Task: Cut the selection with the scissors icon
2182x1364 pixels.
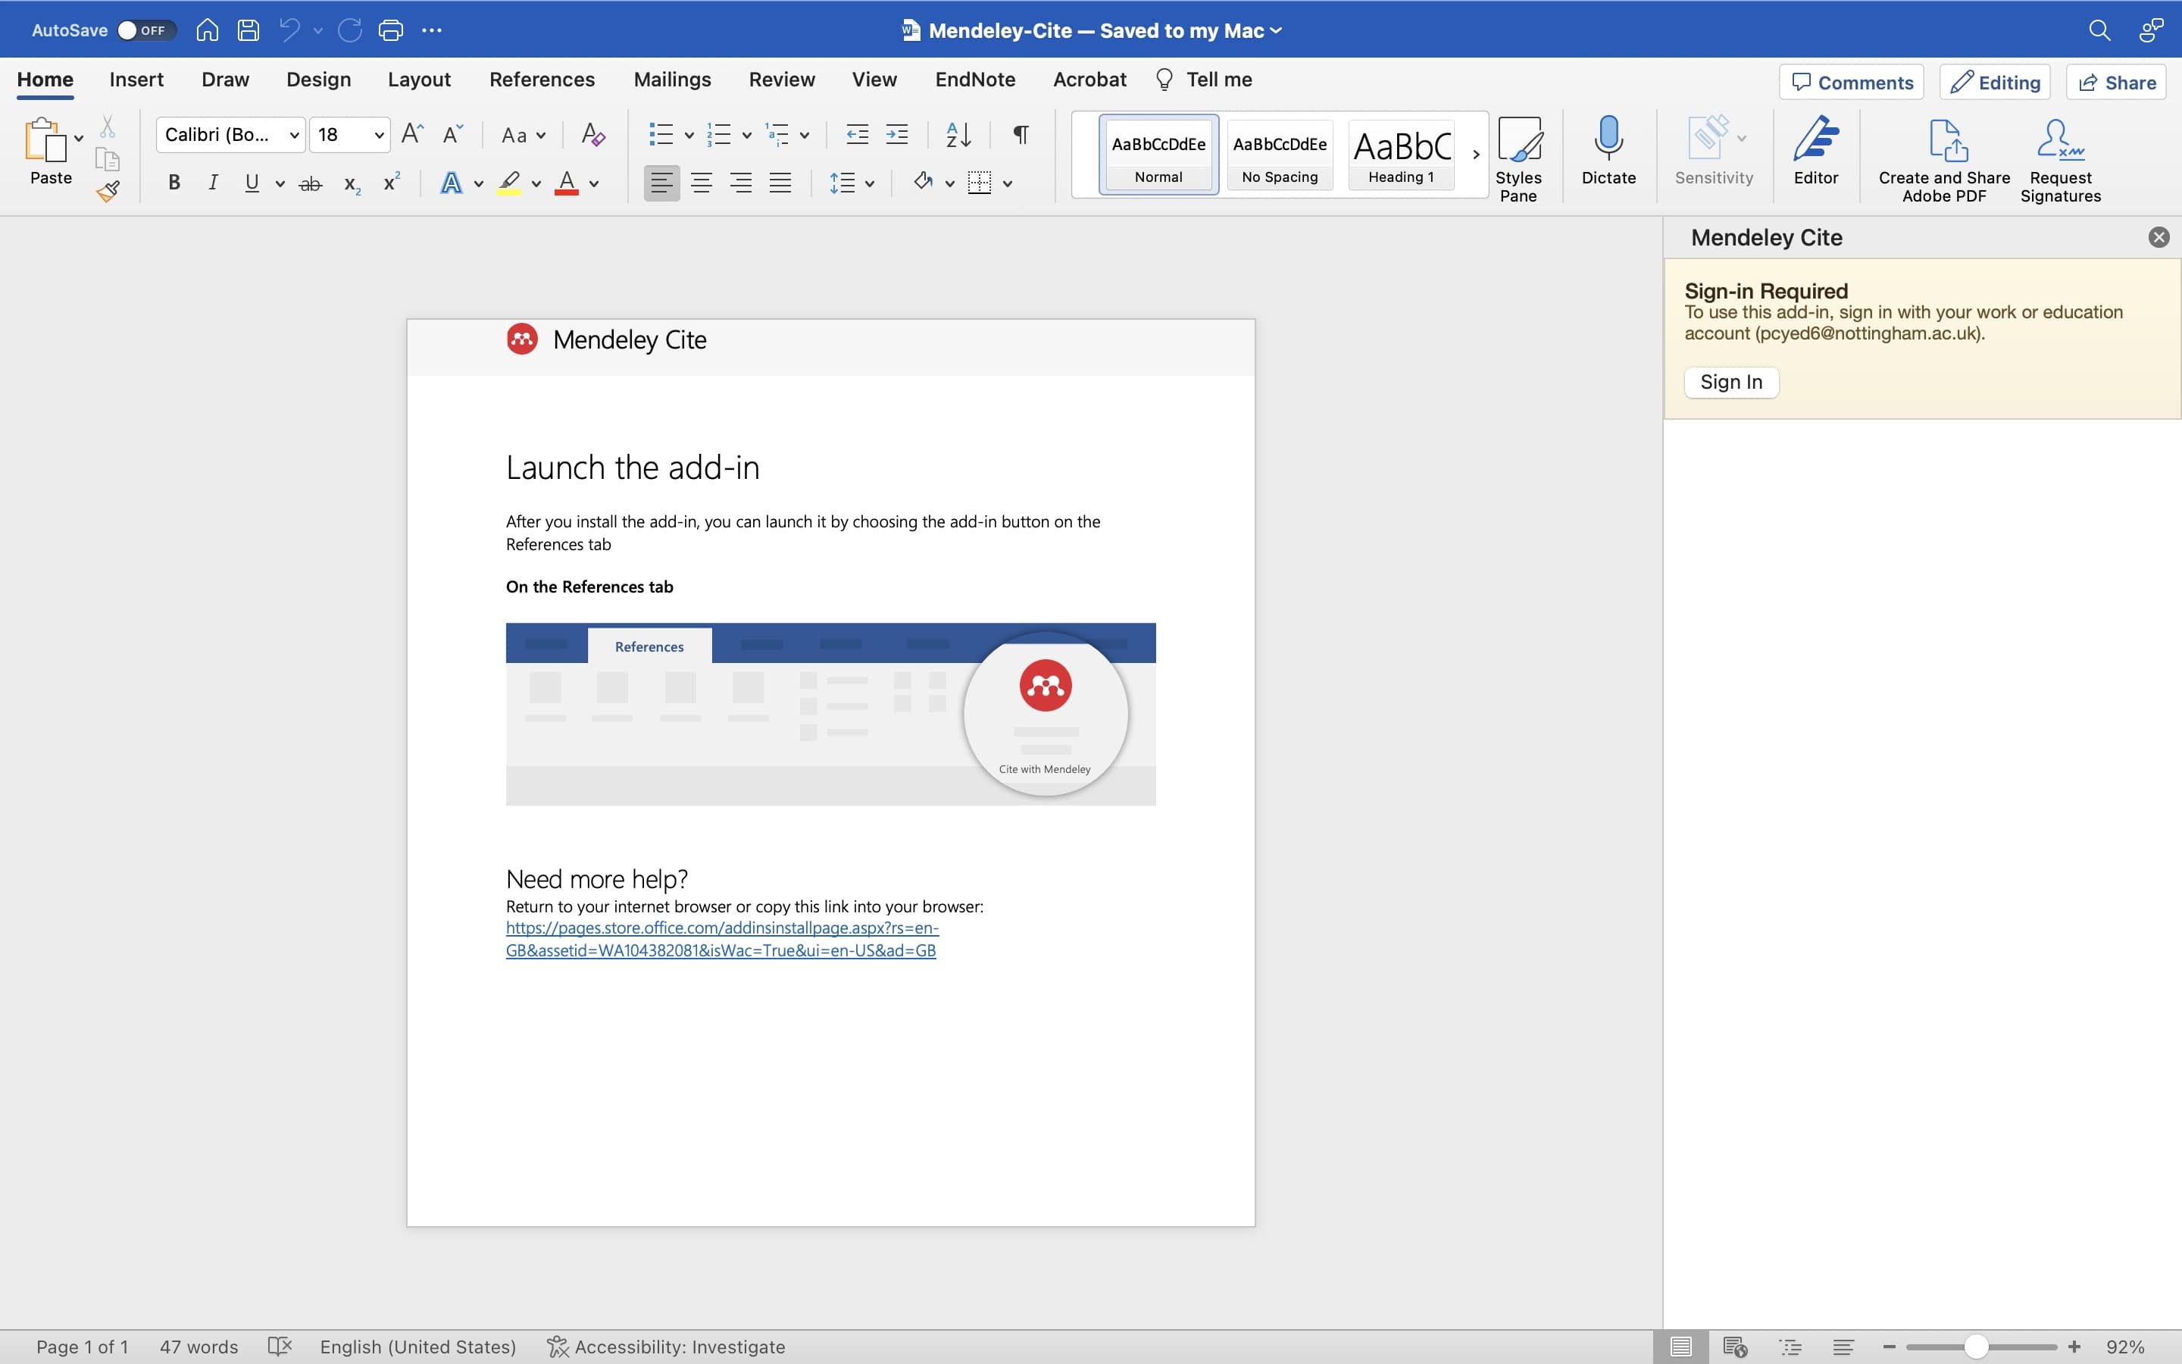Action: click(108, 127)
